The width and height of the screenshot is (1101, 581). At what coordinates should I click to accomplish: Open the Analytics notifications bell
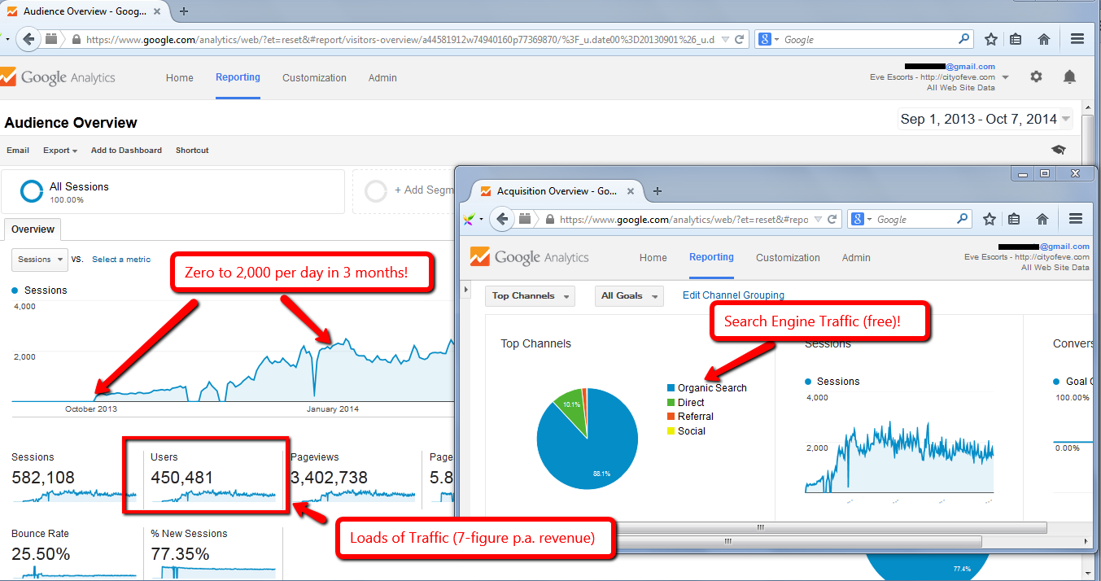1069,76
